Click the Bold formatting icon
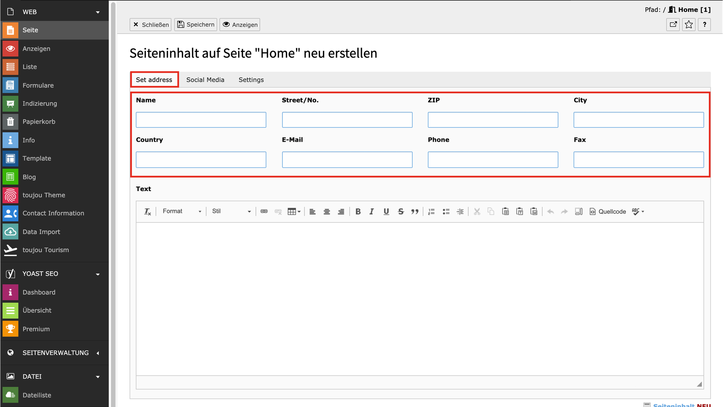The height and width of the screenshot is (407, 723). coord(358,211)
